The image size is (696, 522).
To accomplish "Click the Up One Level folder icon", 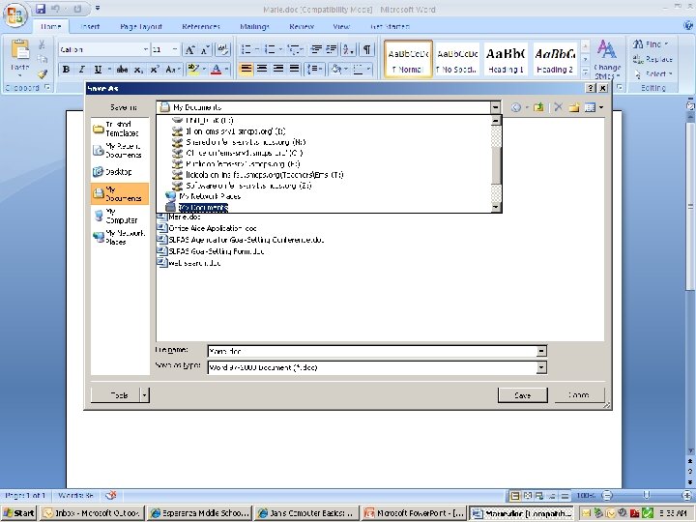I will coord(538,107).
